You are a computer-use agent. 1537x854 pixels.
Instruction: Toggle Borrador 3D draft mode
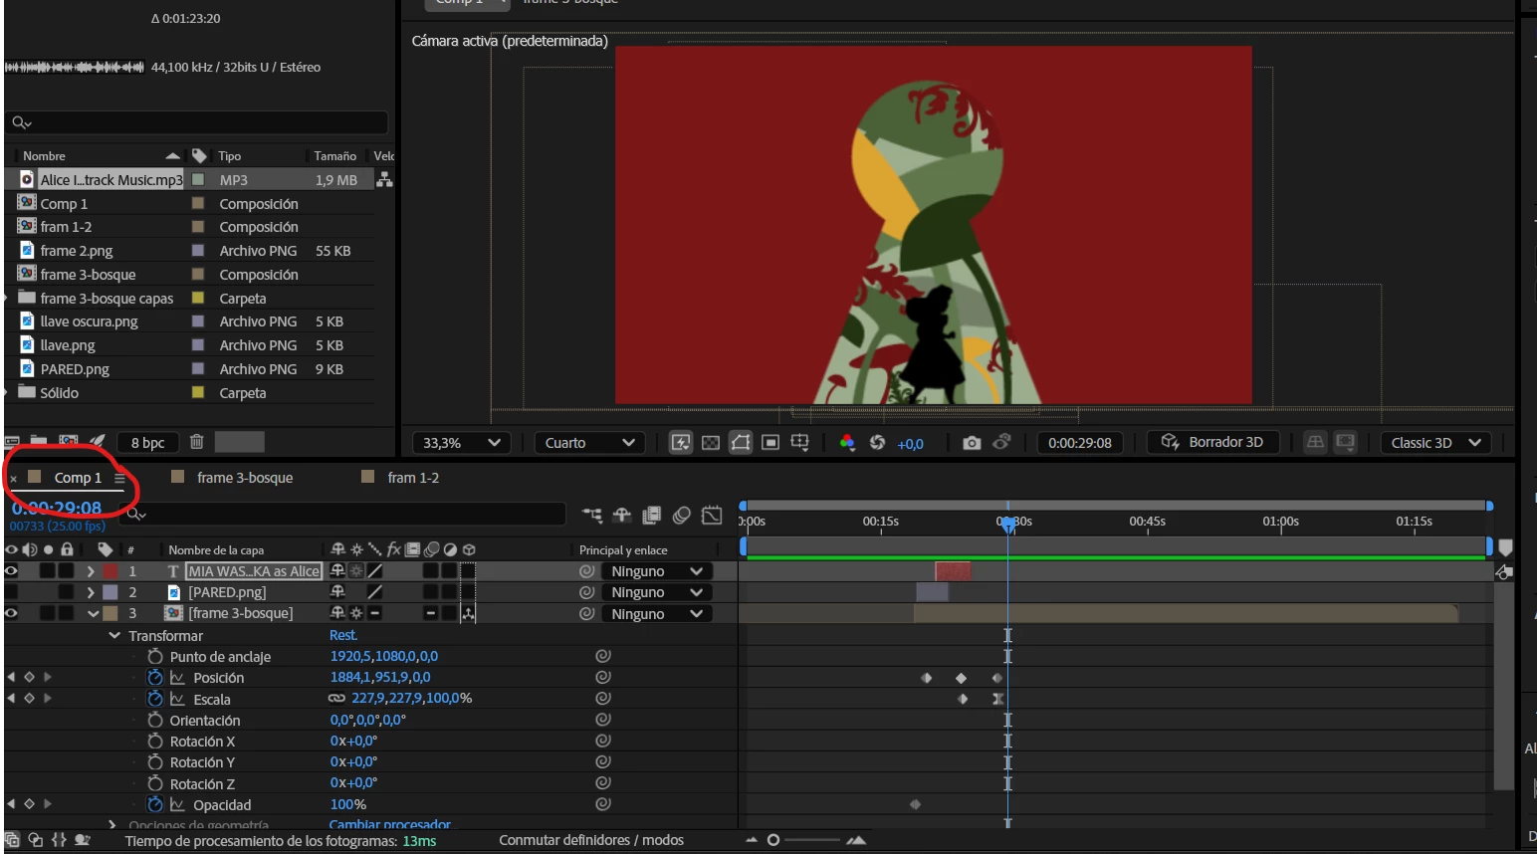pos(1212,442)
